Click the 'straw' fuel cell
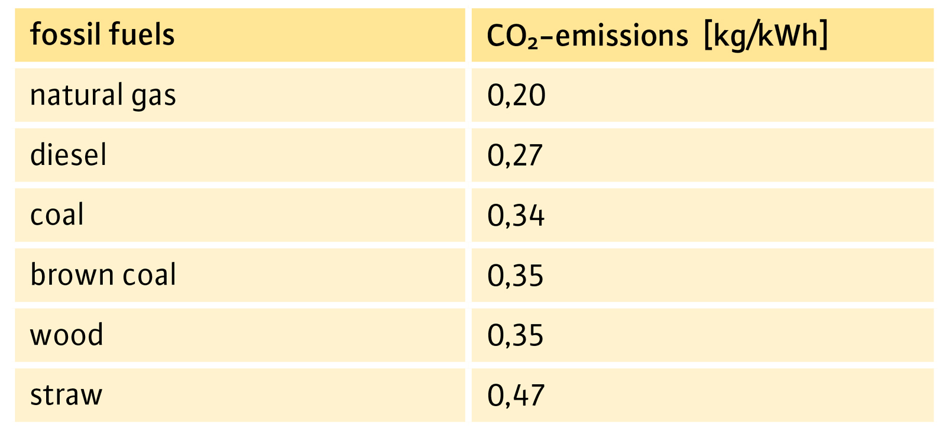Image resolution: width=946 pixels, height=431 pixels. [x=66, y=396]
